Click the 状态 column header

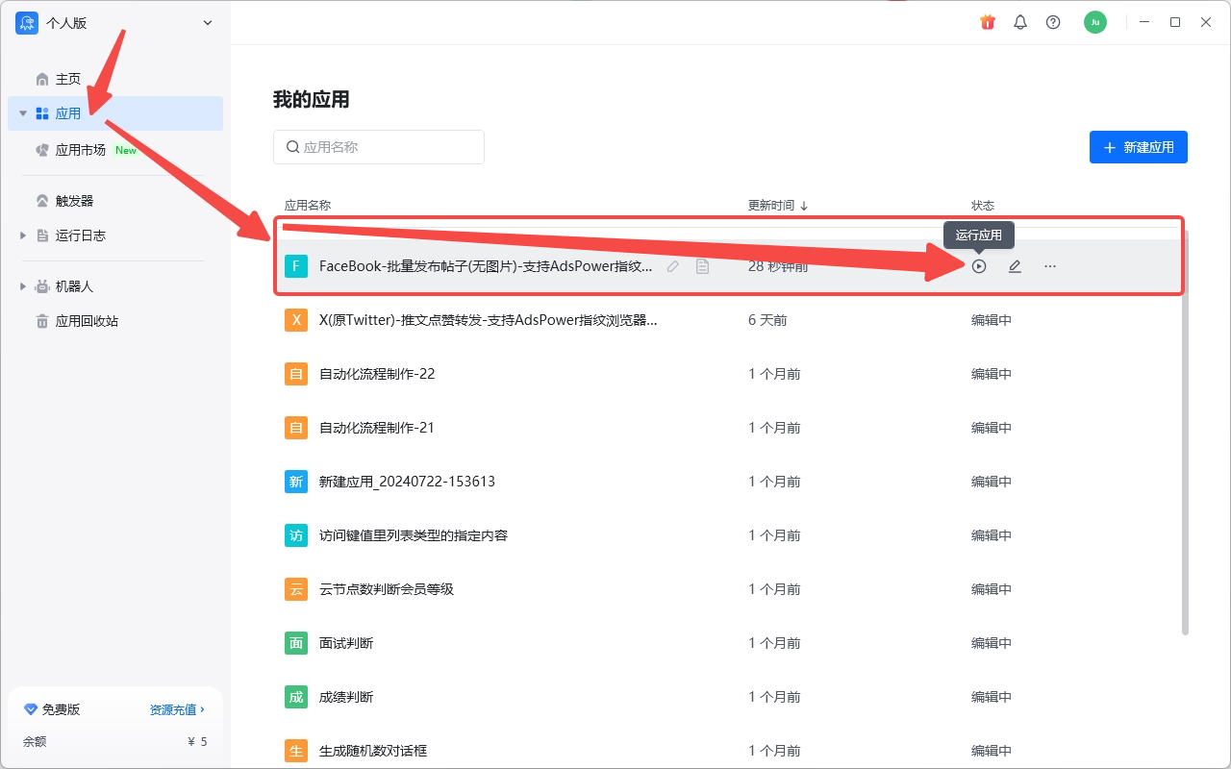click(983, 206)
